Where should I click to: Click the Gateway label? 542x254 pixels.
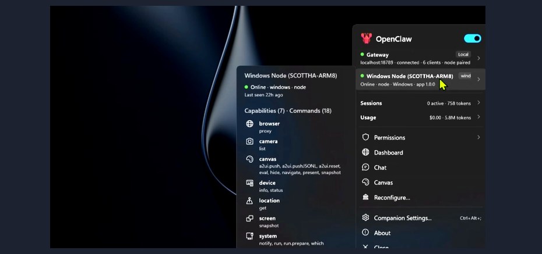[378, 55]
